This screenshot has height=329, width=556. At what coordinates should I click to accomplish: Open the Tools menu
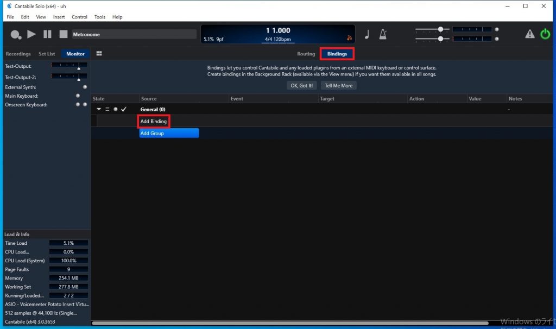click(100, 17)
